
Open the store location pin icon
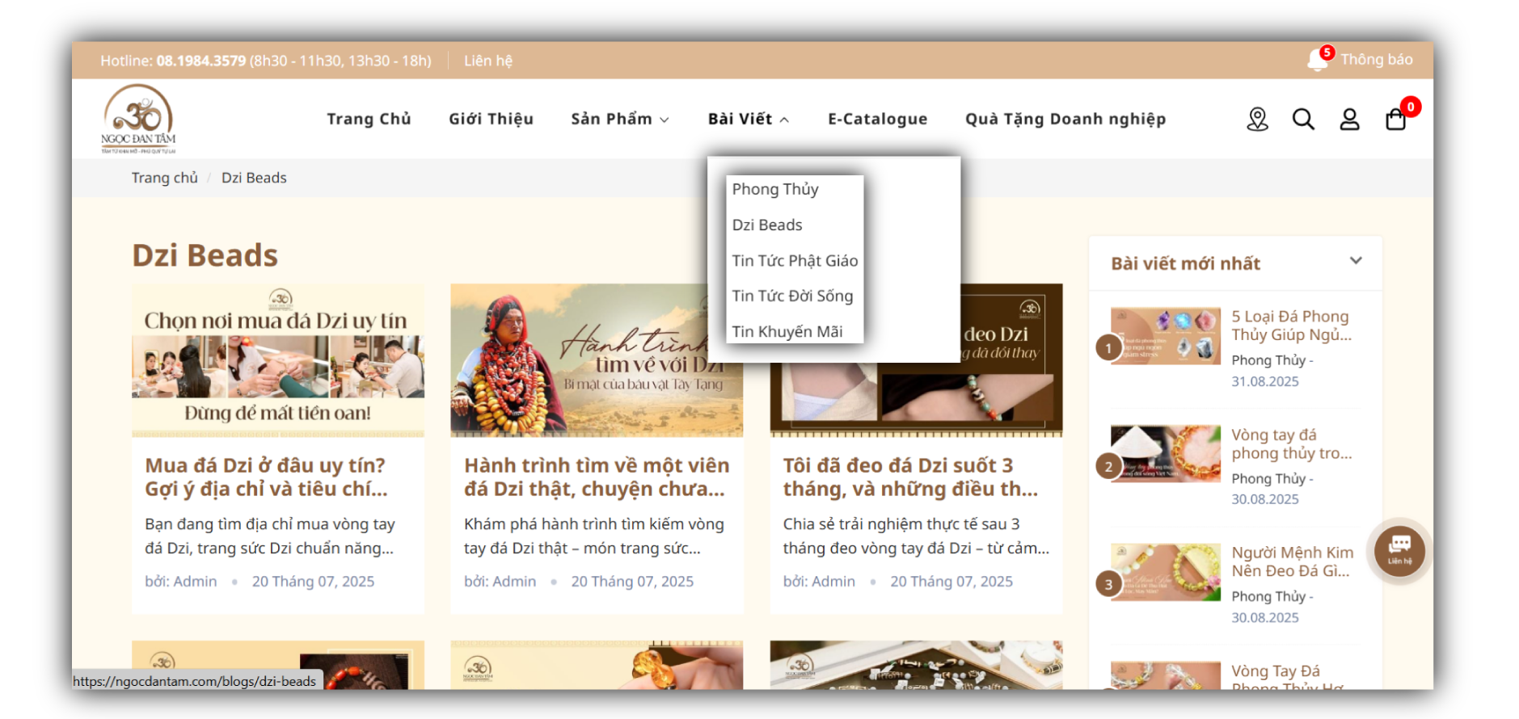1257,120
